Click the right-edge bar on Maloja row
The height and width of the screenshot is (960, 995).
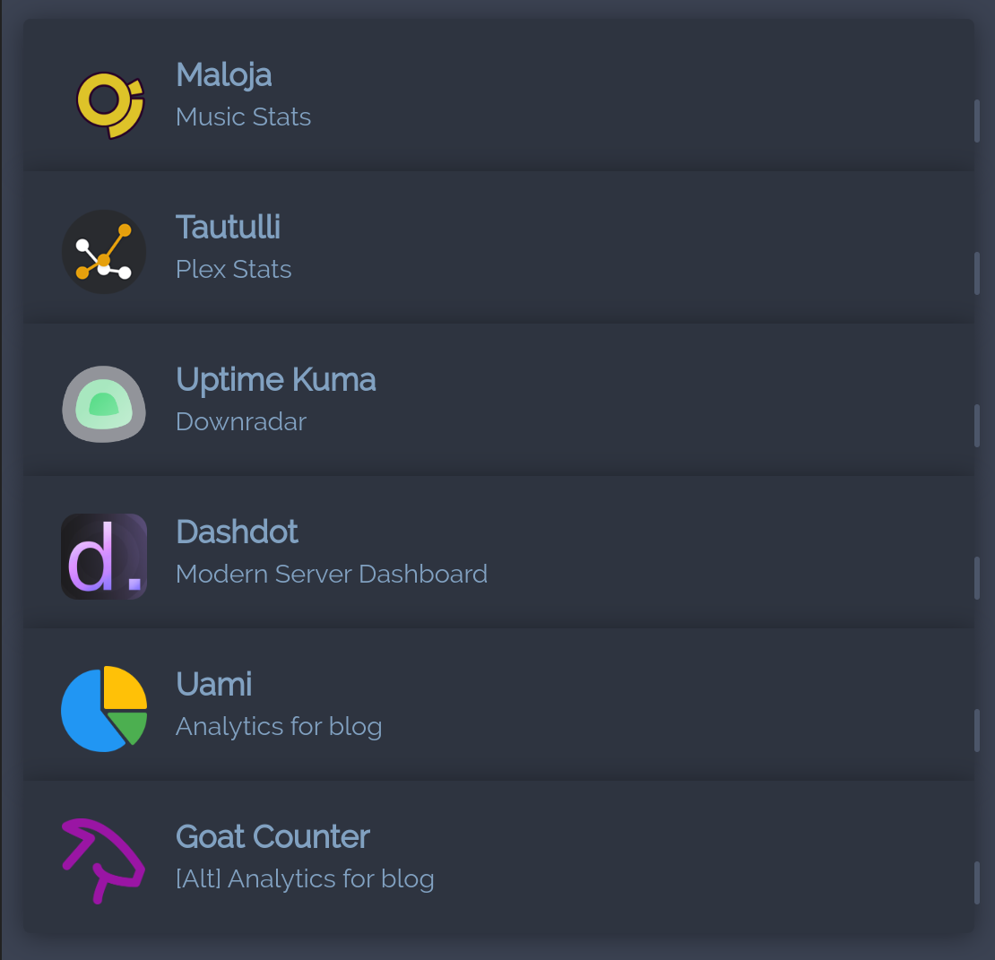pos(976,121)
